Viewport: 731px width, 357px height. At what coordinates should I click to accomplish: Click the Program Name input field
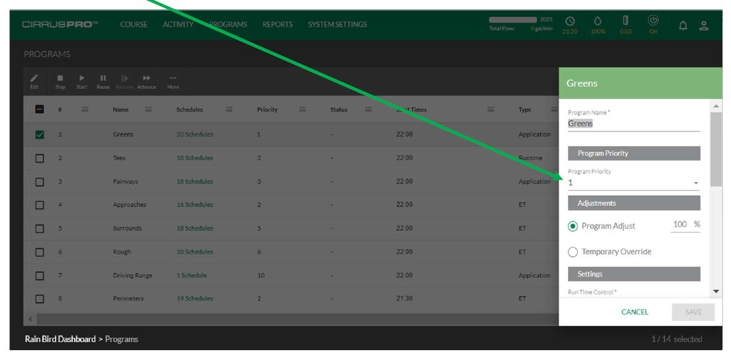click(x=634, y=125)
